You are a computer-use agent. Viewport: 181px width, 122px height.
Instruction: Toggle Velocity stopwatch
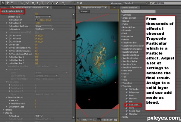click(x=10, y=45)
